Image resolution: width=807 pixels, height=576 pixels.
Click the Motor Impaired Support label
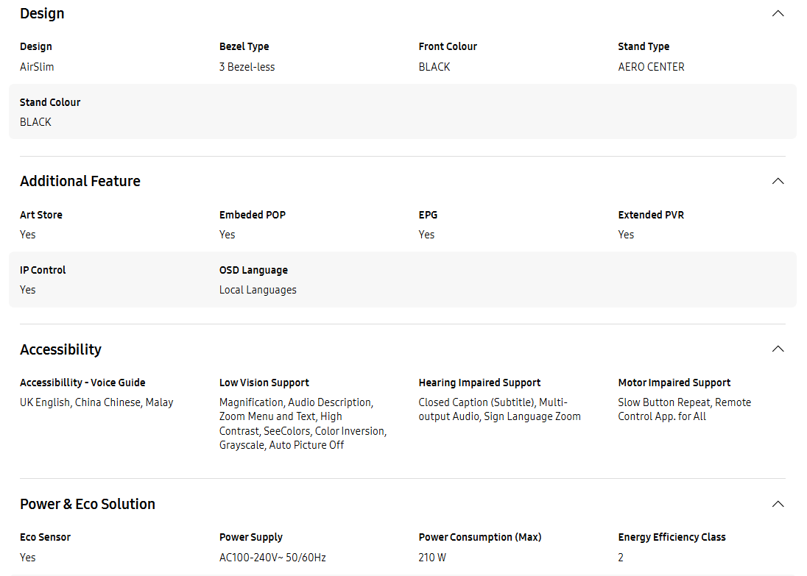point(674,383)
